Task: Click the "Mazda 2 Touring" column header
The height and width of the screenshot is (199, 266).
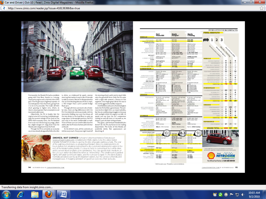Action: (x=191, y=35)
